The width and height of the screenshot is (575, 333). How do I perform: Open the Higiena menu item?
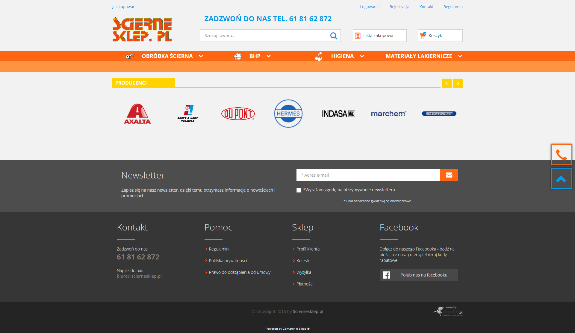342,56
